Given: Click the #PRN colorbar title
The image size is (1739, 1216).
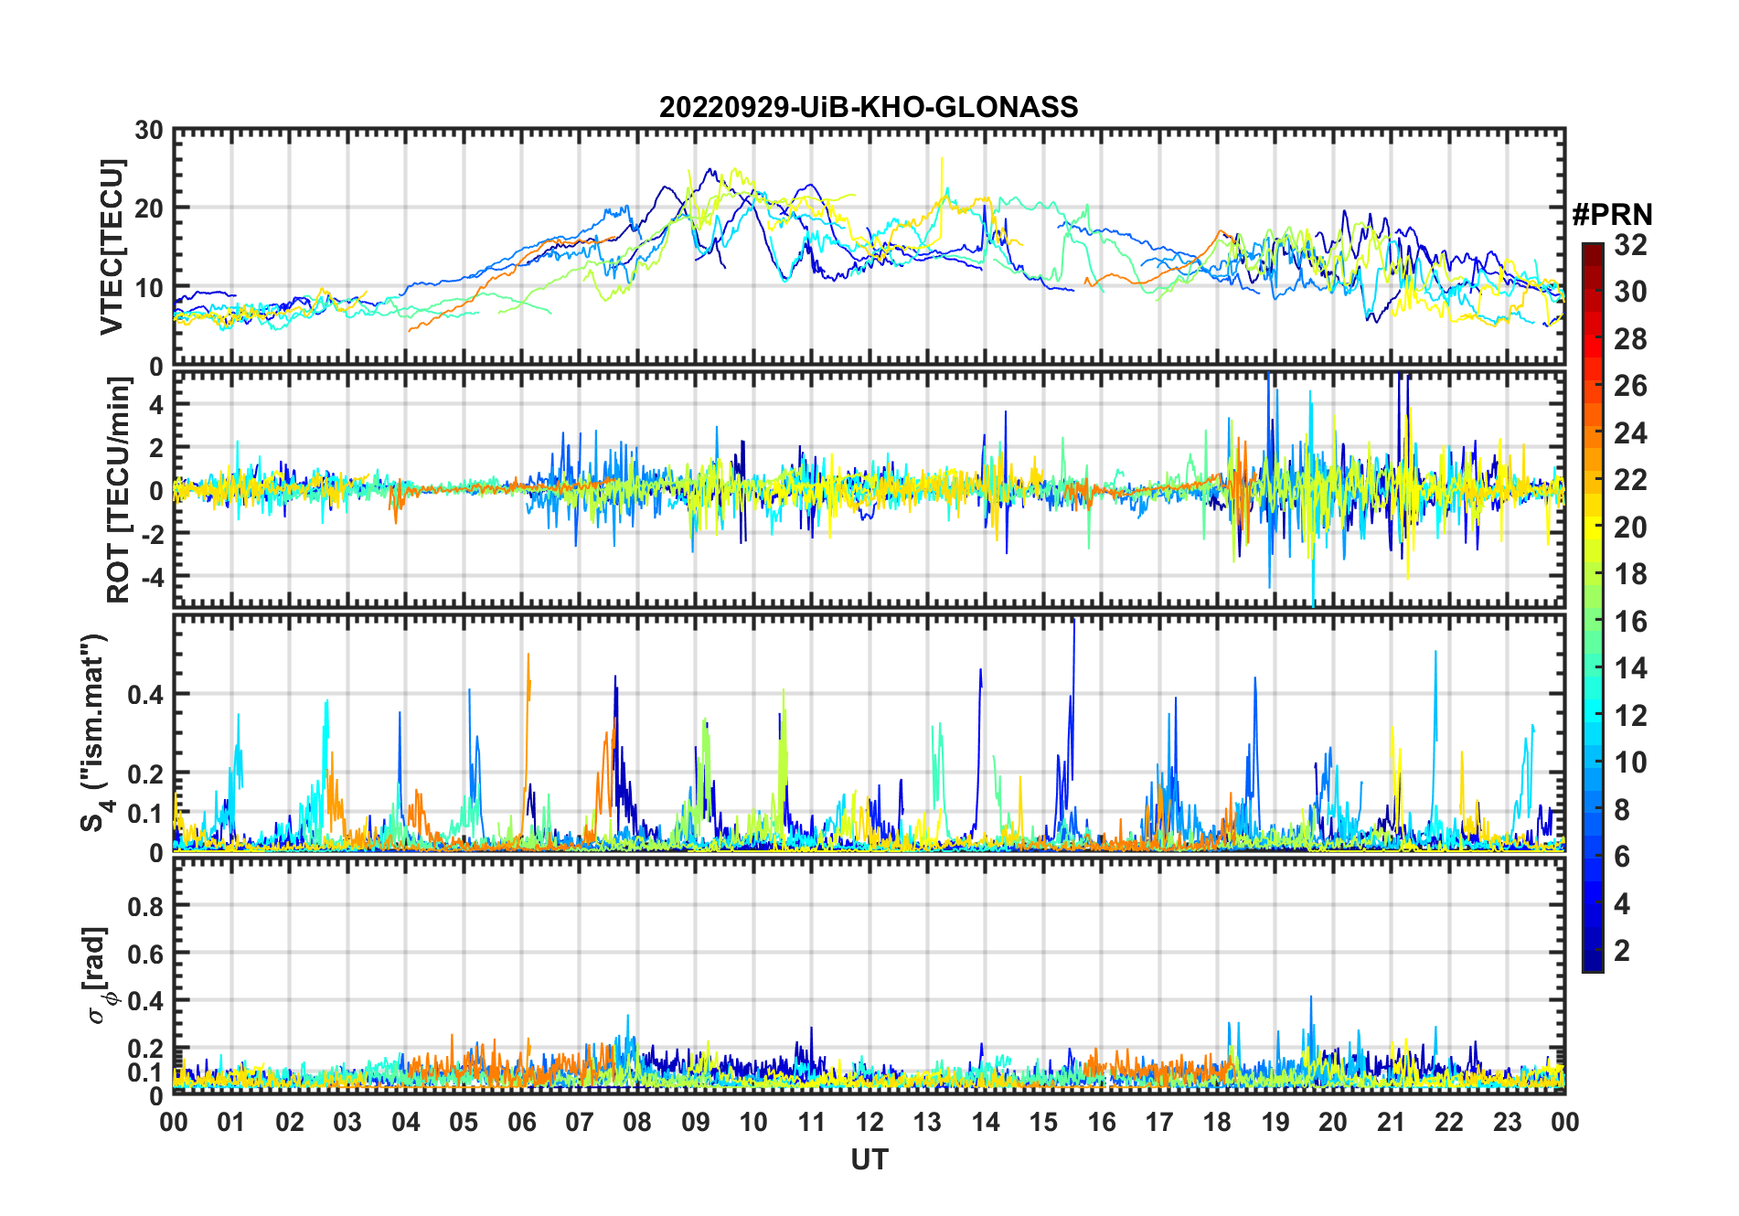Looking at the screenshot, I should click(1612, 215).
